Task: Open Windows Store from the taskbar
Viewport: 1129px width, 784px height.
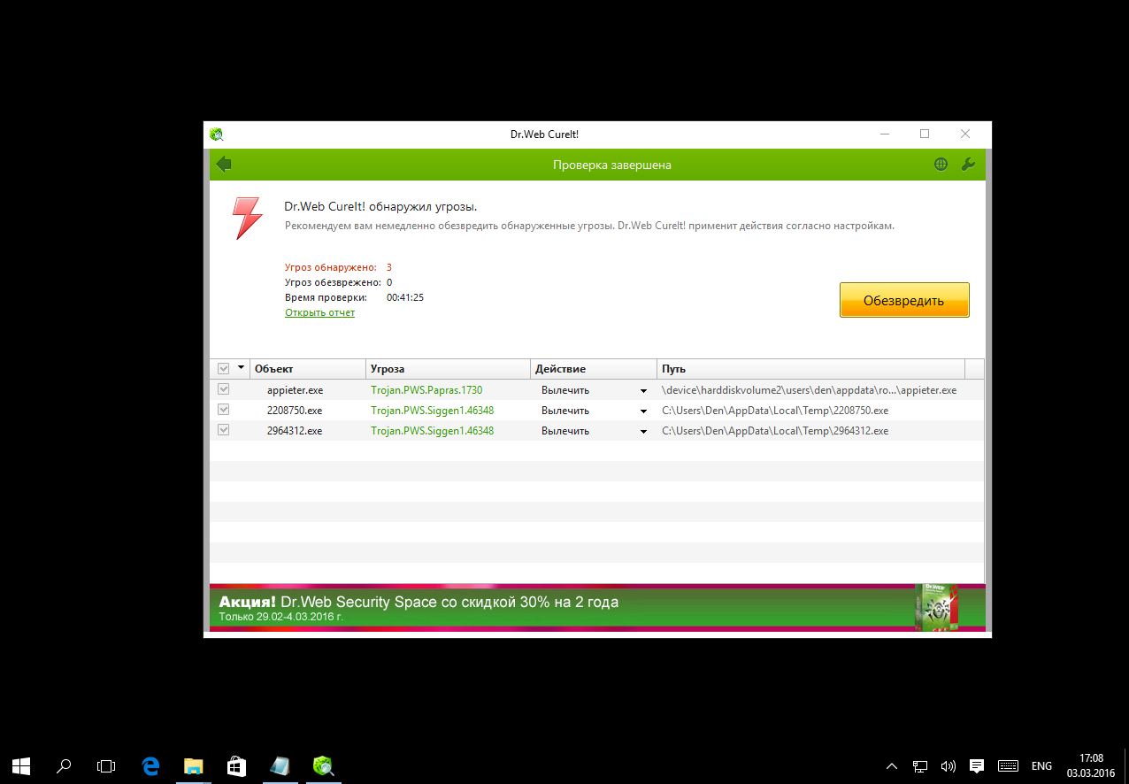Action: point(236,765)
